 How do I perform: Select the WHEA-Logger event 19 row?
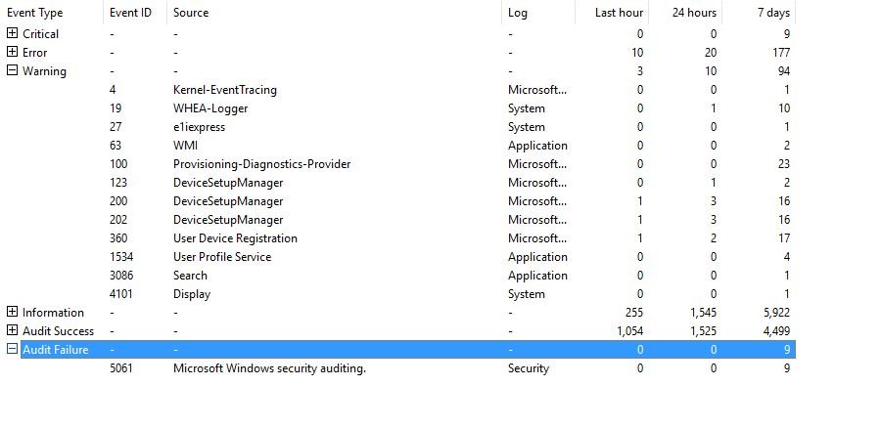click(x=397, y=108)
